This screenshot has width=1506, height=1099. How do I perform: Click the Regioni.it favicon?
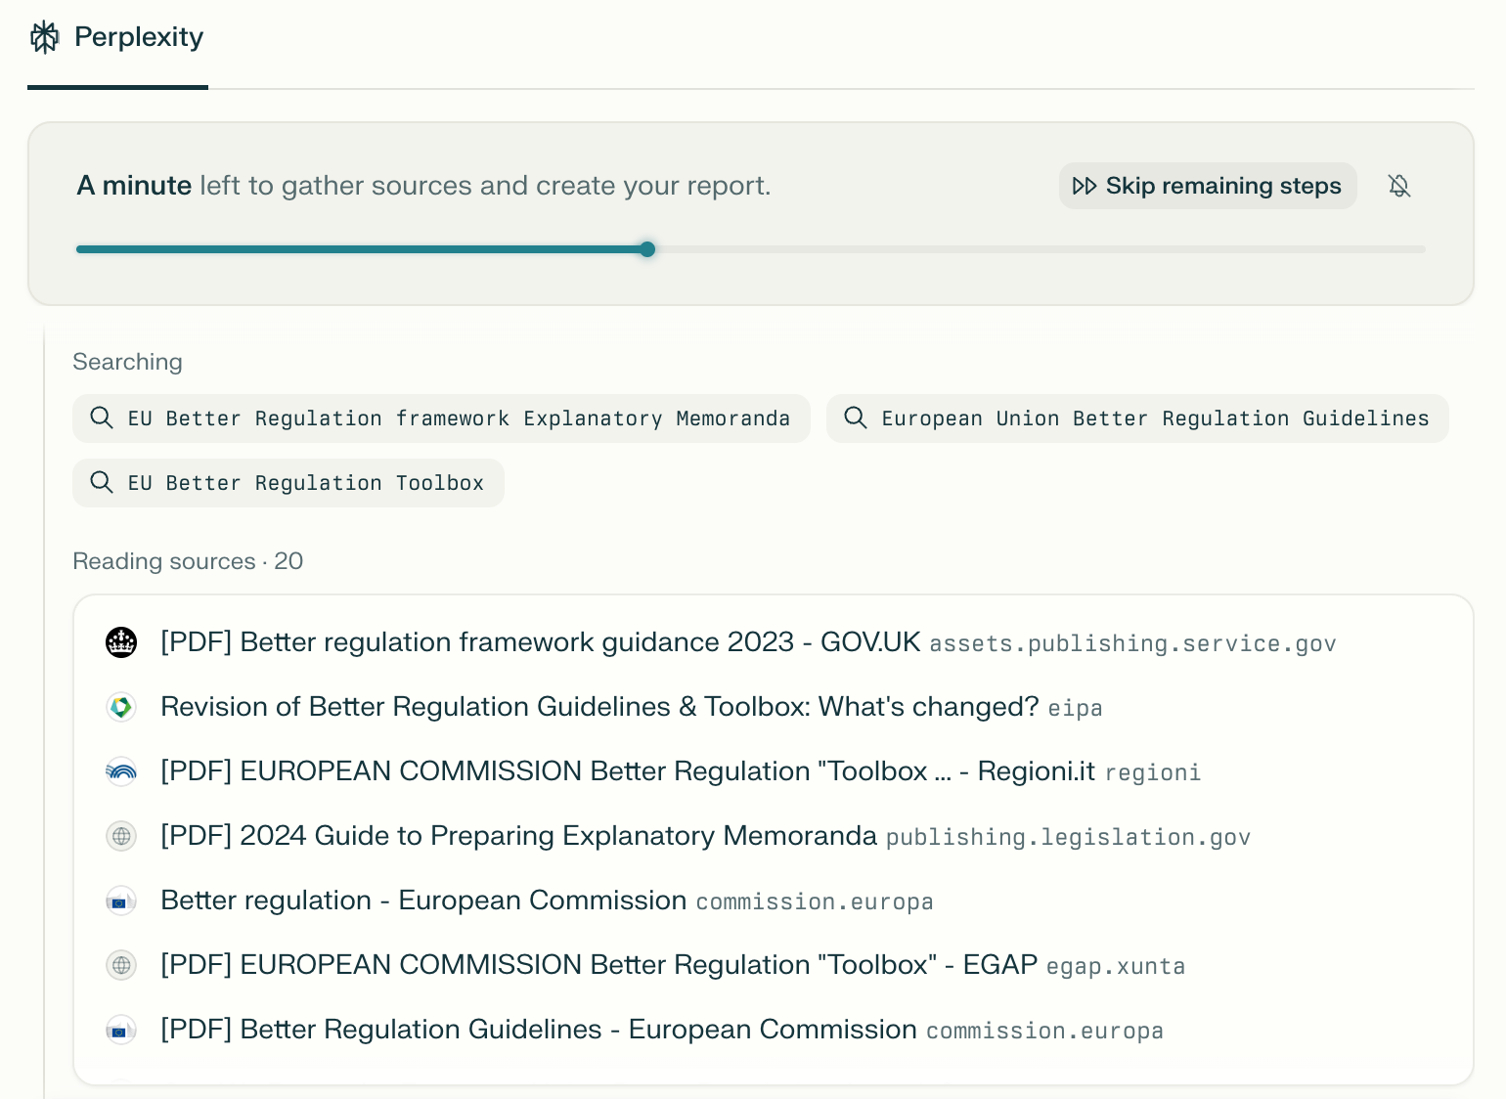(x=121, y=771)
